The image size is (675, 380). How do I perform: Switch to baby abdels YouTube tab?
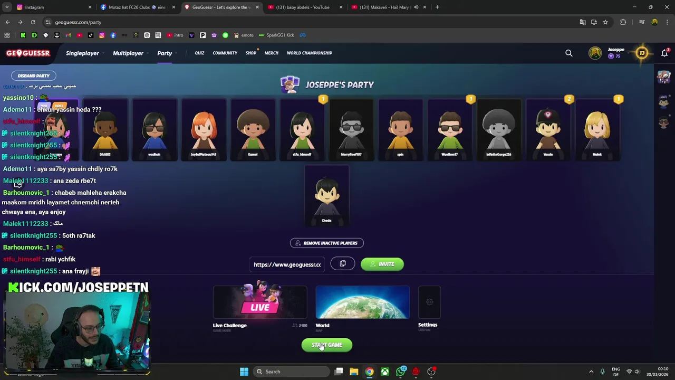pyautogui.click(x=305, y=7)
